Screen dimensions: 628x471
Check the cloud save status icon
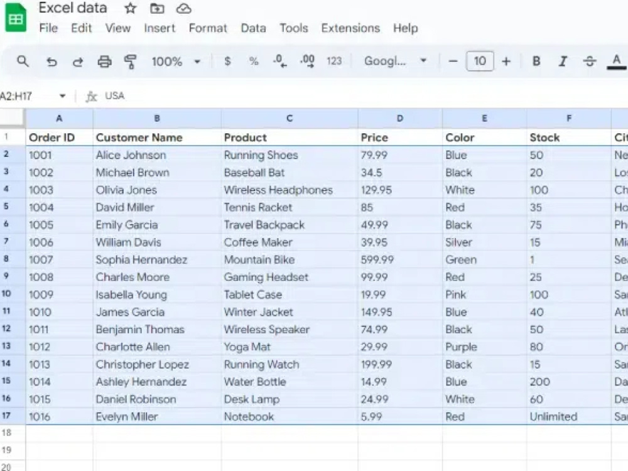184,8
